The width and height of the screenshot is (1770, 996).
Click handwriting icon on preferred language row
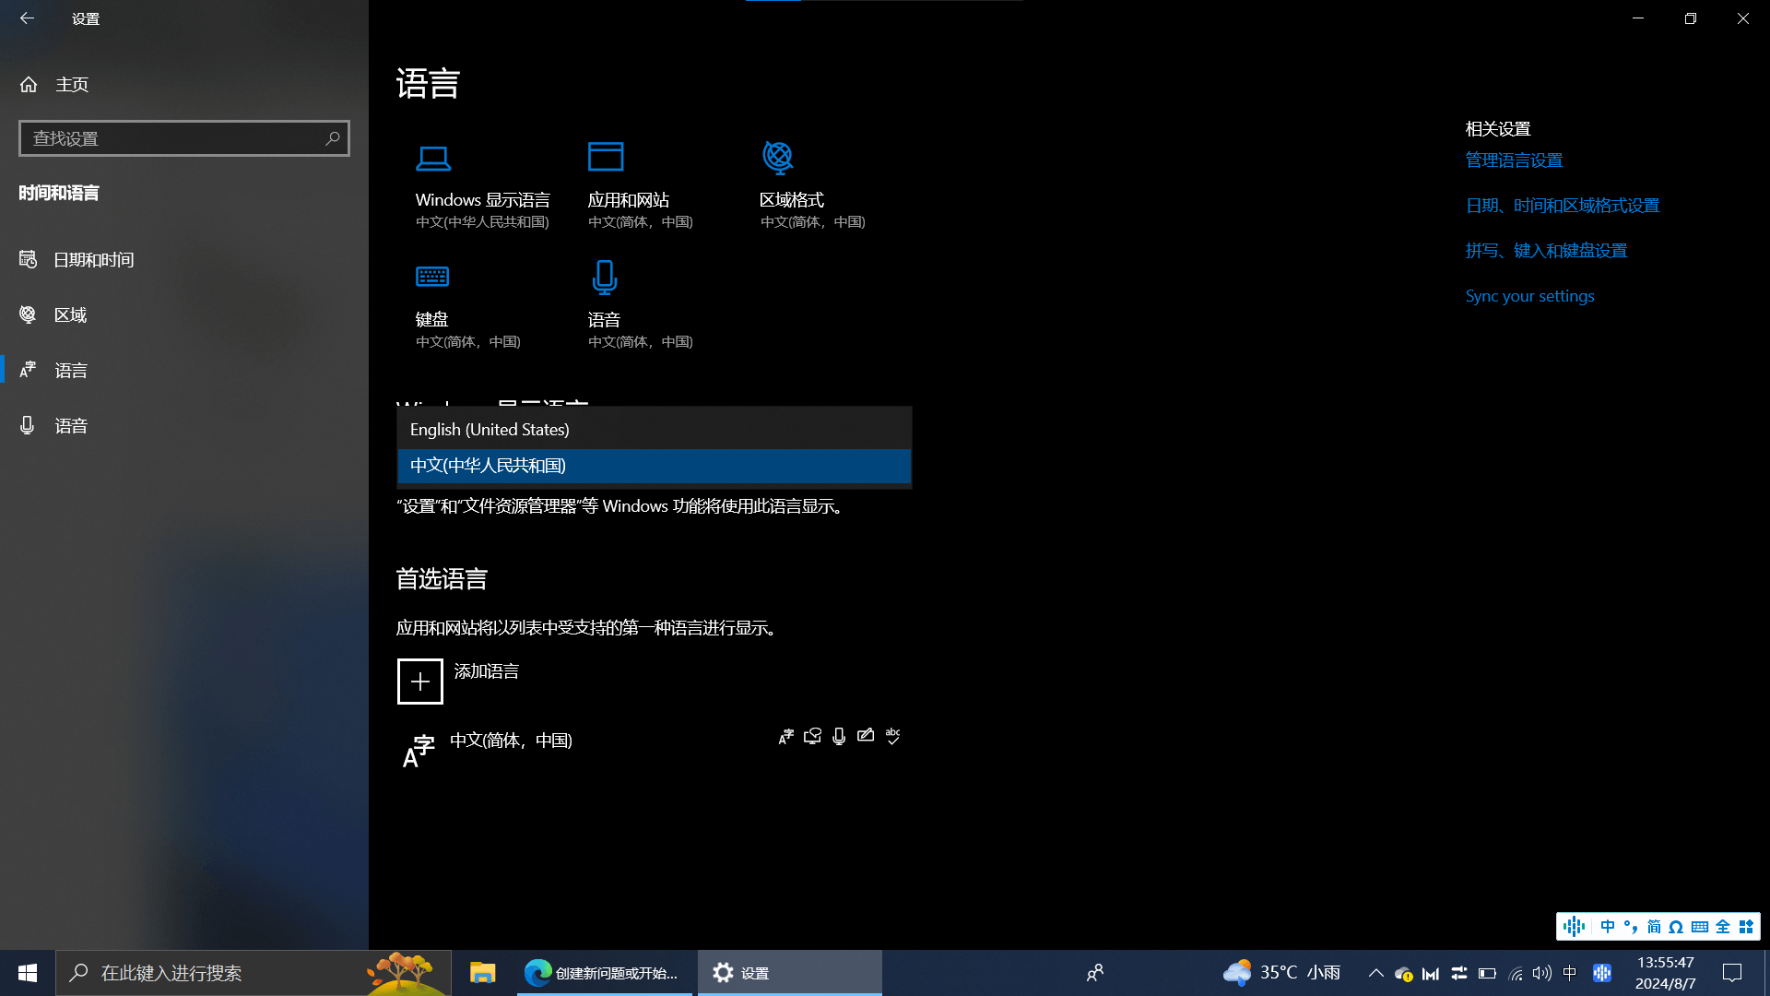click(865, 736)
